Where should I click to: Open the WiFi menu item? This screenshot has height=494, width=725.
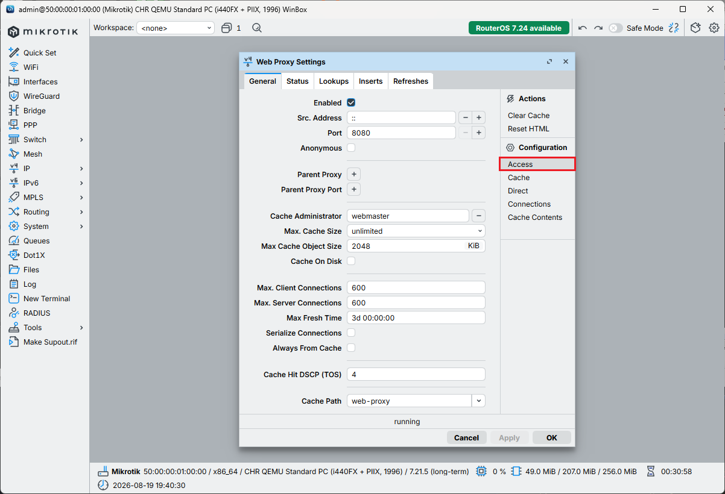click(x=31, y=67)
